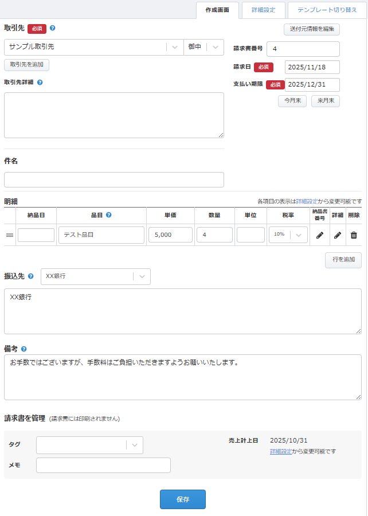The height and width of the screenshot is (516, 368).
Task: Switch to the 詳細設定 tab
Action: pyautogui.click(x=263, y=10)
